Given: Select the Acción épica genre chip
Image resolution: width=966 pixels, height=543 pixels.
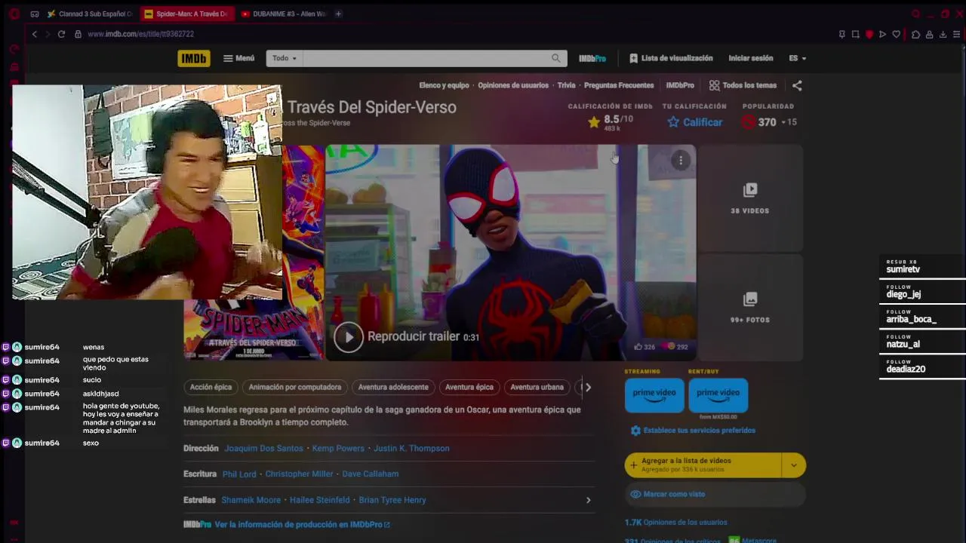Looking at the screenshot, I should (211, 387).
